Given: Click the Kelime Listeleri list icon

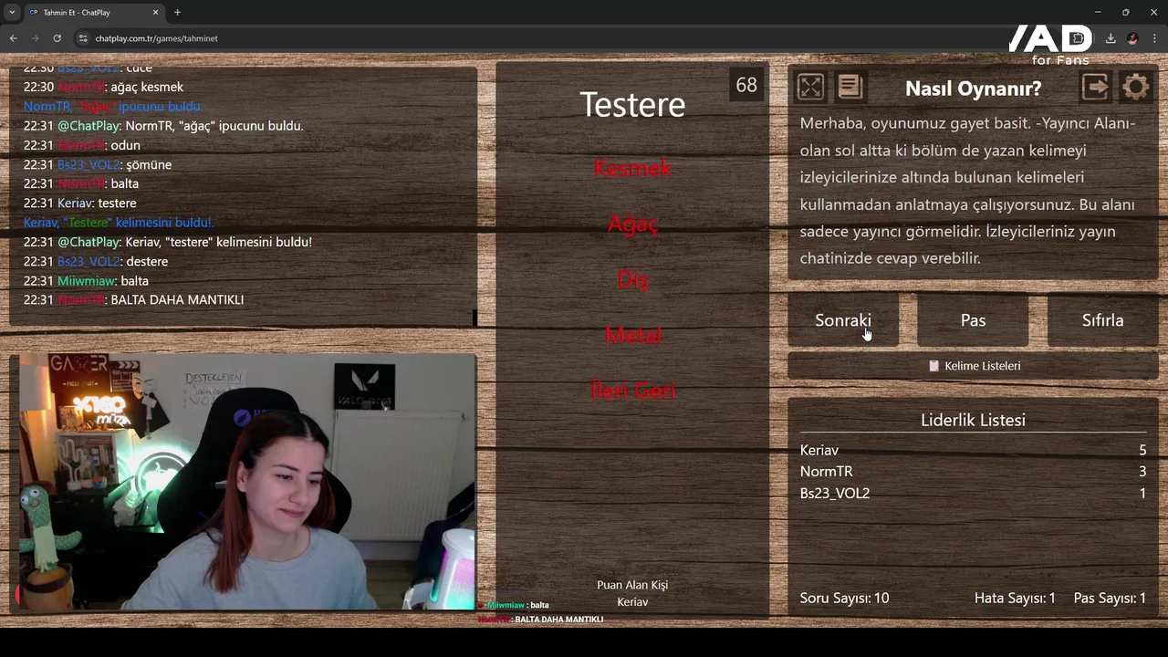Looking at the screenshot, I should (x=933, y=366).
